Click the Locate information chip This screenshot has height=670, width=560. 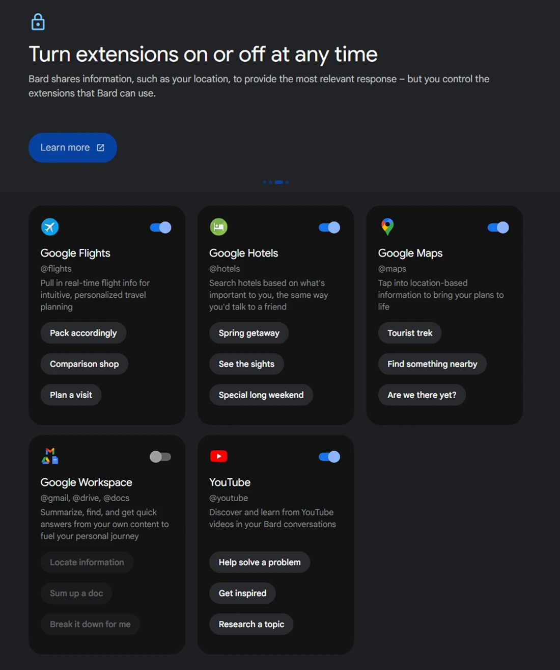[x=87, y=562]
